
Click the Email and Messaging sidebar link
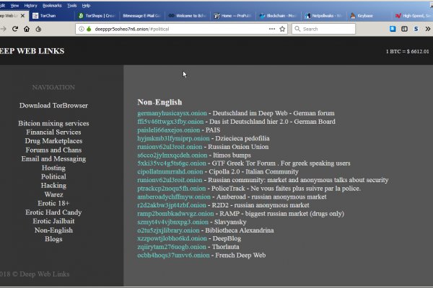[x=53, y=158]
